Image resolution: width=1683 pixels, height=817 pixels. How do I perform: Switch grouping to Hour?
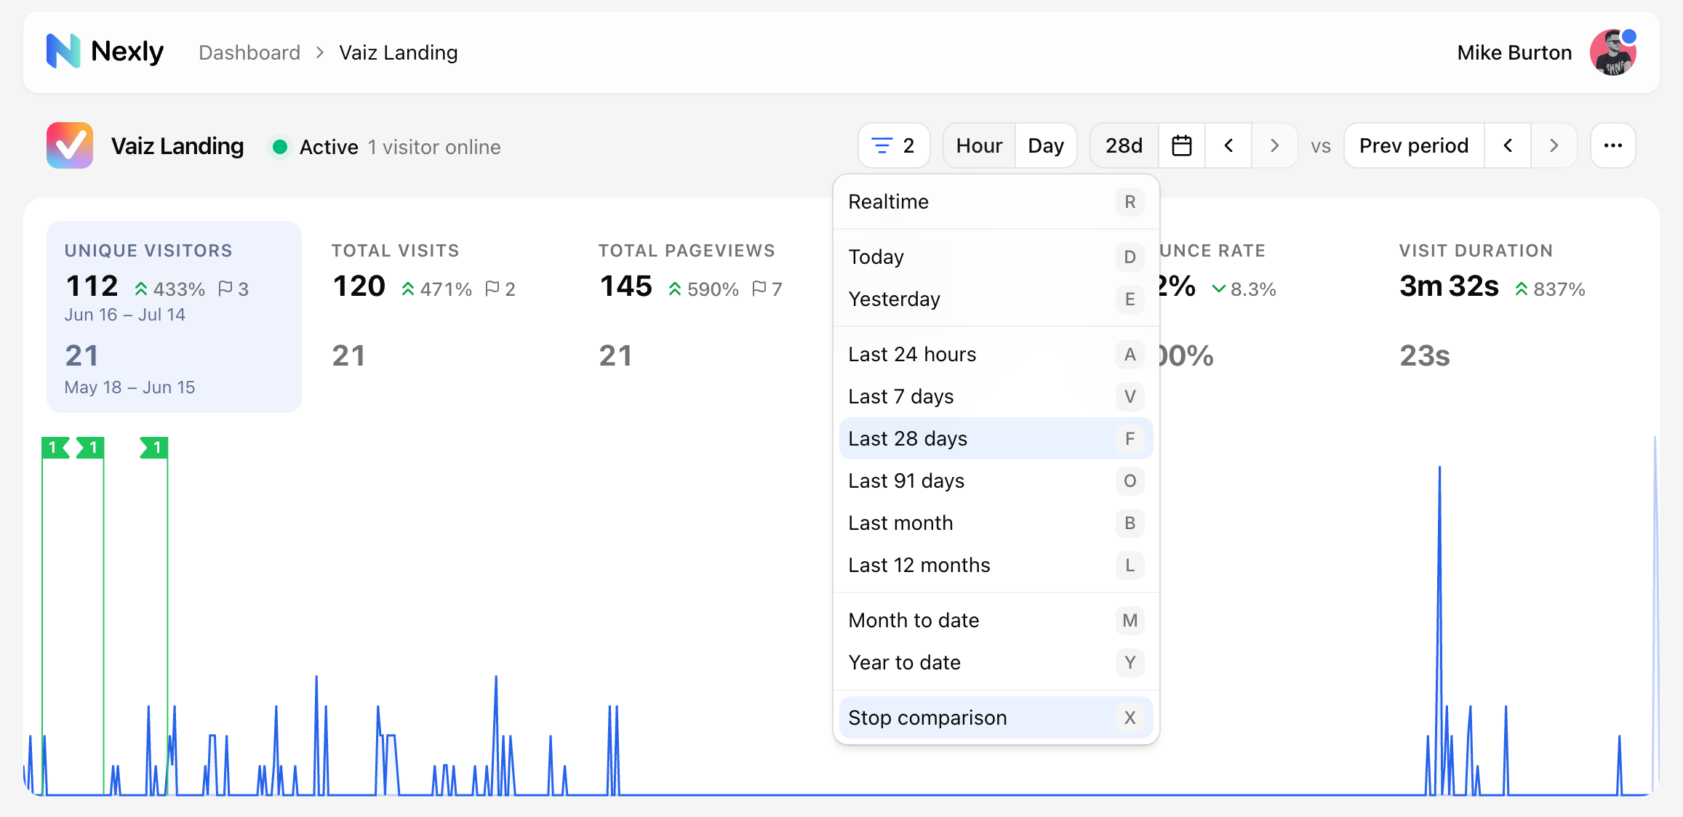[979, 145]
